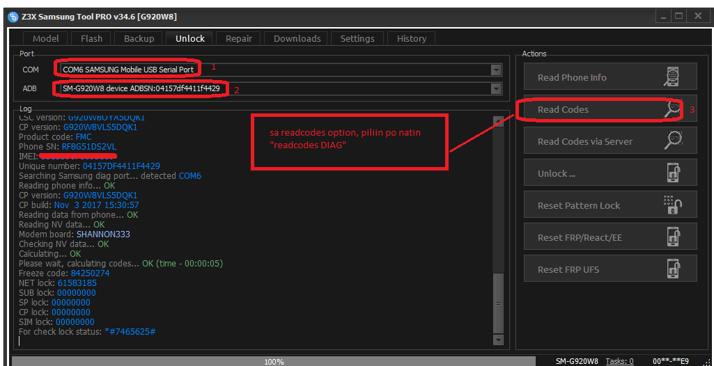Click the Read Phone Info button
Image resolution: width=714 pixels, height=366 pixels.
(x=610, y=77)
